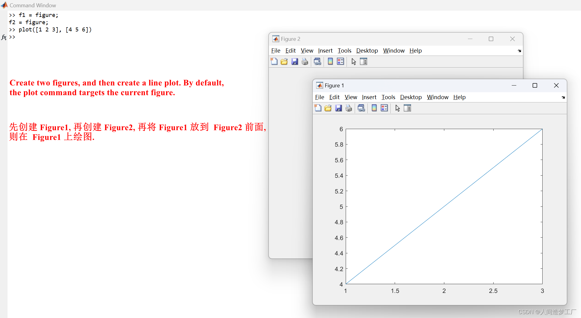Toggle Edit Plot arrow in Figure 1 toolbar
Screen dimensions: 581x318
click(x=397, y=108)
